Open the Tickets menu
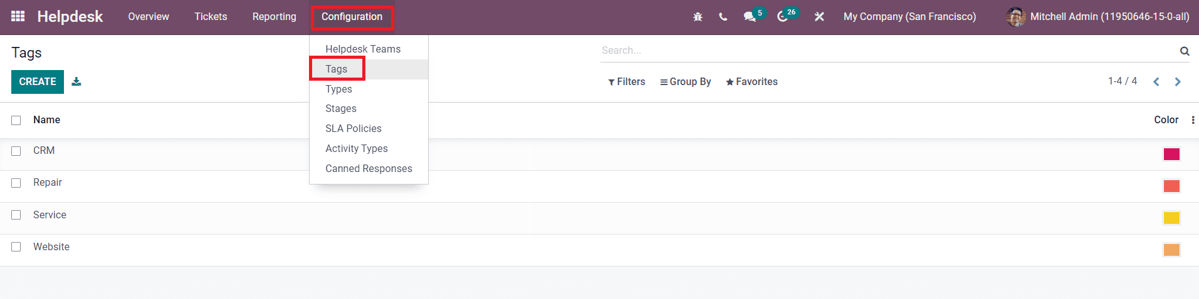This screenshot has width=1199, height=299. 211,17
